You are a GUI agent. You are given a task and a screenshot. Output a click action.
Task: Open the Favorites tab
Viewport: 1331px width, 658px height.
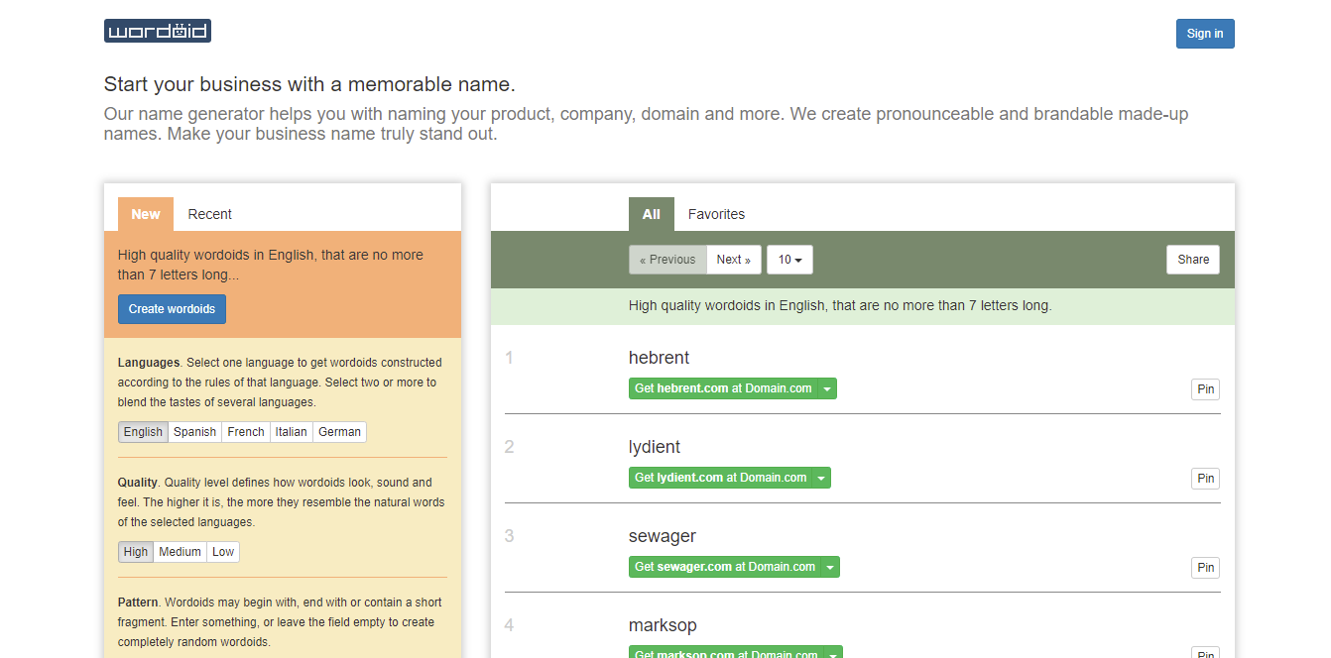tap(716, 214)
